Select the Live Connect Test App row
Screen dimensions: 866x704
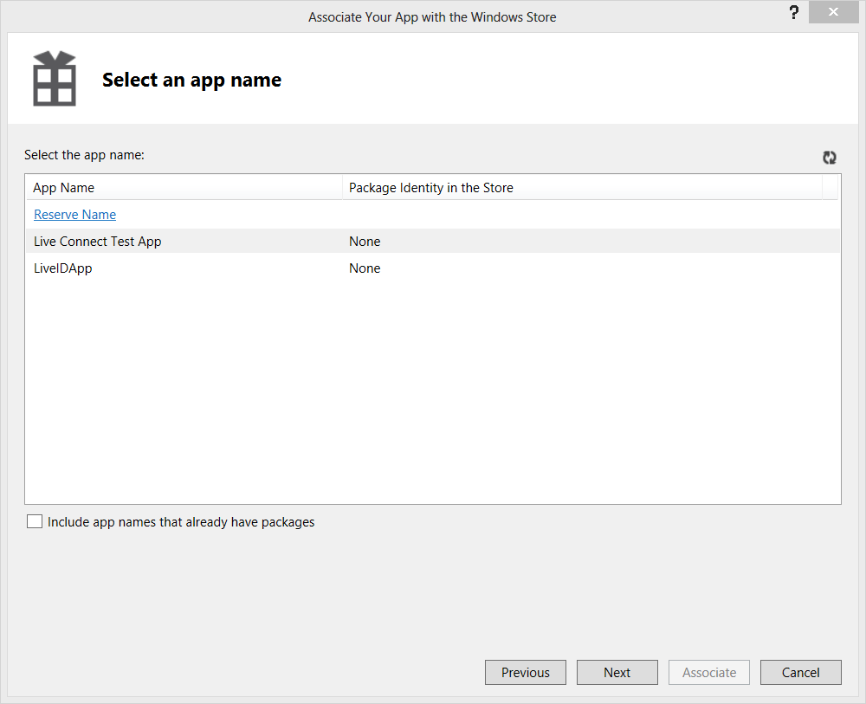point(98,242)
